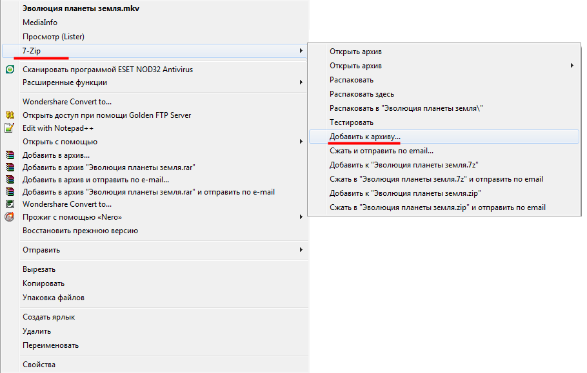Screen dimensions: 587x373
Task: Click the Notepad++ icon beside Edit with Notepad++
Action: click(x=10, y=128)
